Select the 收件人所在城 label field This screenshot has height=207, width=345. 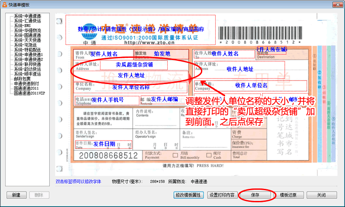[272, 50]
